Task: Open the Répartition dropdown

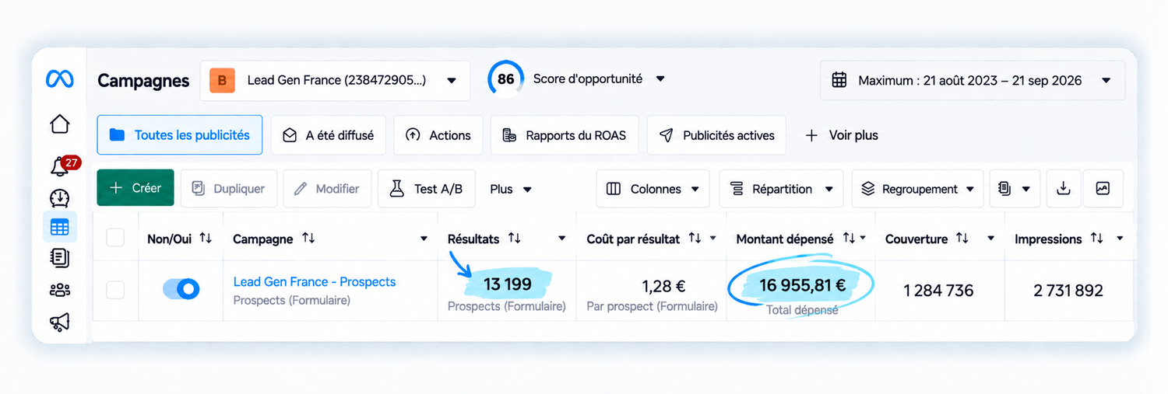Action: (x=781, y=189)
